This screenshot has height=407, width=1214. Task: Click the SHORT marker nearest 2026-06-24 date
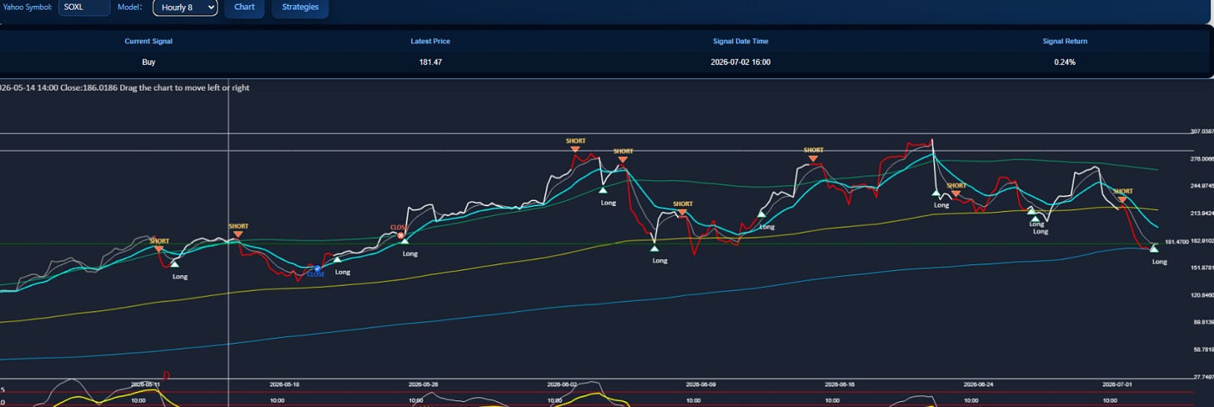coord(956,189)
